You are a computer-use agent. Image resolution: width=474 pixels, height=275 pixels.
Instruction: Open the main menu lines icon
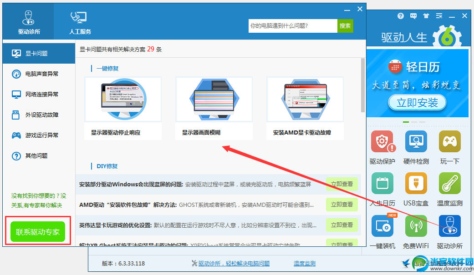[439, 16]
